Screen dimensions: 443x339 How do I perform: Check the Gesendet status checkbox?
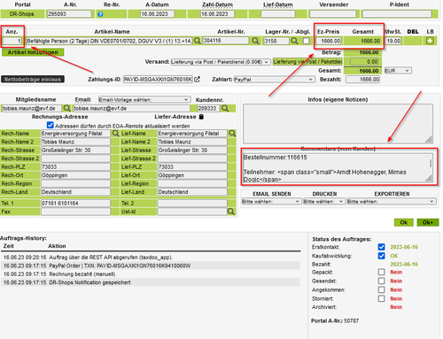[381, 281]
